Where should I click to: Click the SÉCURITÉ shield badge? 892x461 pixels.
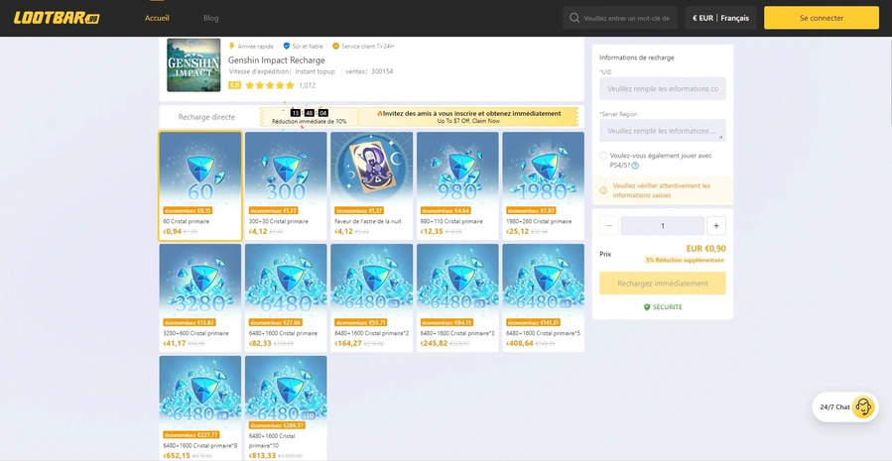click(663, 307)
